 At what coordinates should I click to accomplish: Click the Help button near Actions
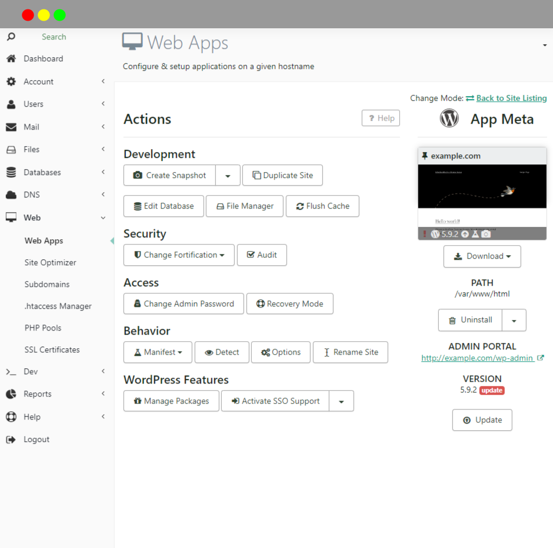tap(381, 118)
